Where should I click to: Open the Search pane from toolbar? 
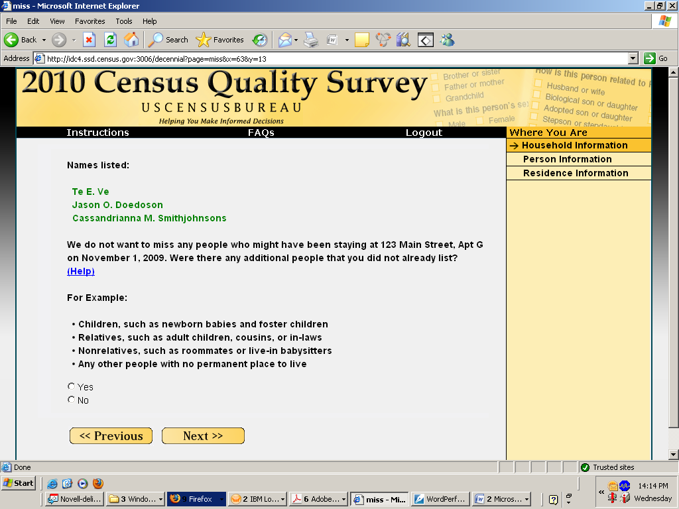(x=168, y=40)
